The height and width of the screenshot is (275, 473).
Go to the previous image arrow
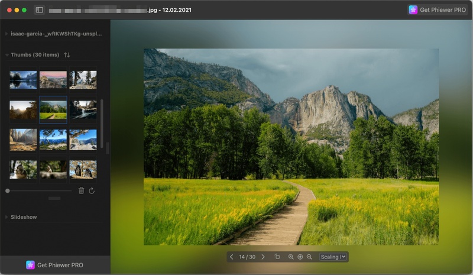(231, 257)
